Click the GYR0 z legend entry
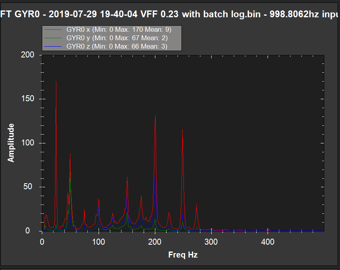 [117, 47]
